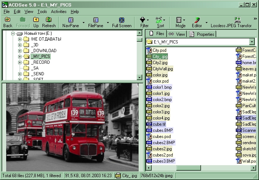Select the _SEND folder in tree

click(38, 74)
